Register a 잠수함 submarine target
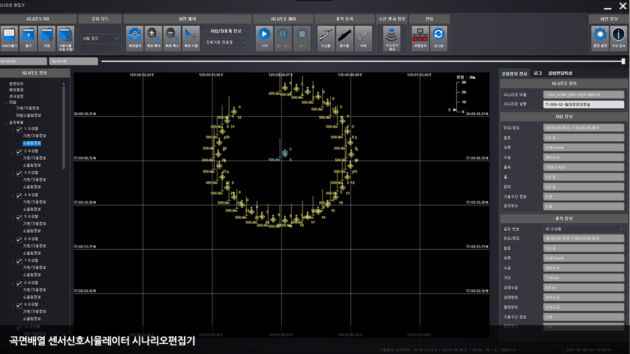630x354 pixels. point(345,38)
